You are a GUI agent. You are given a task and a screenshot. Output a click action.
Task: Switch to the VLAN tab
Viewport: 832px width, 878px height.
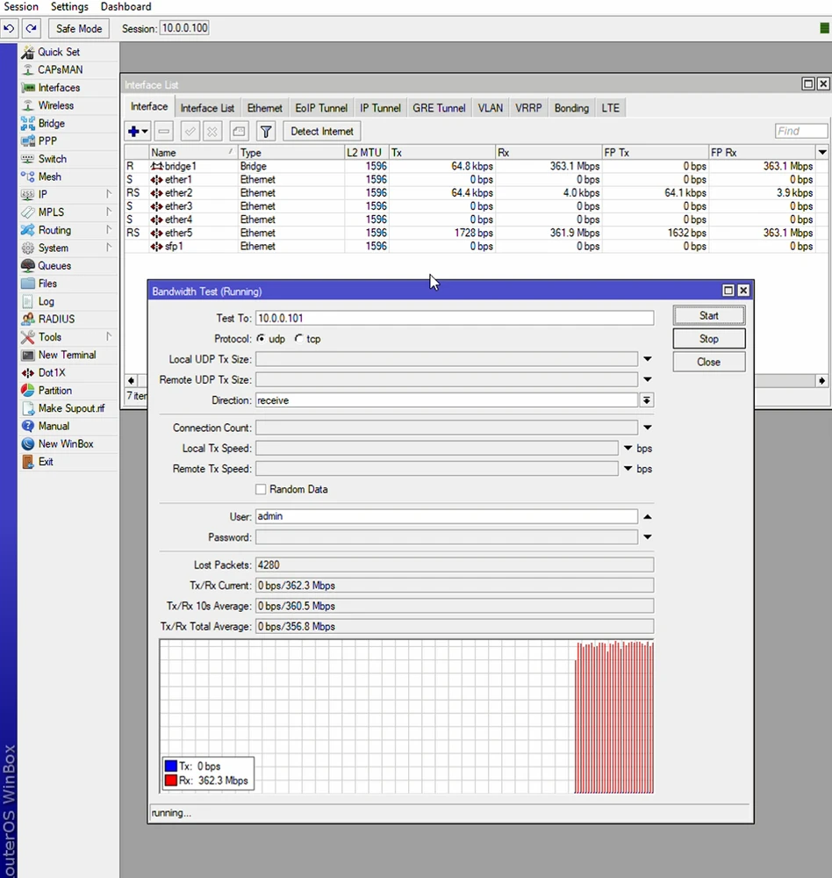pyautogui.click(x=490, y=108)
